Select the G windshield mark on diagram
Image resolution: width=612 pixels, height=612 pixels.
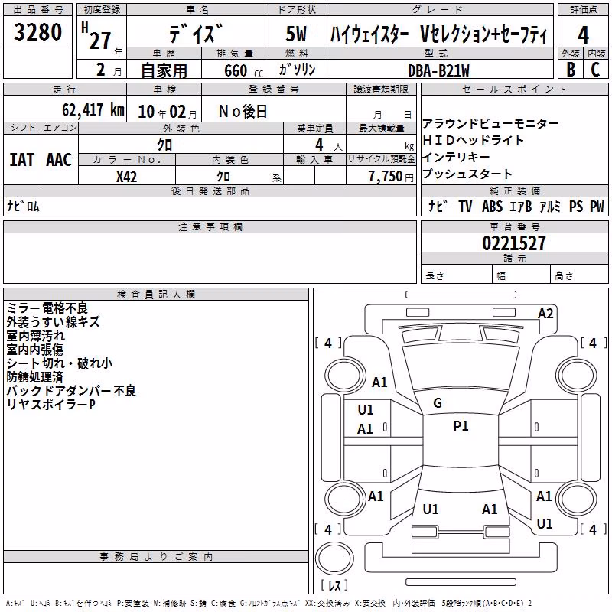point(438,403)
